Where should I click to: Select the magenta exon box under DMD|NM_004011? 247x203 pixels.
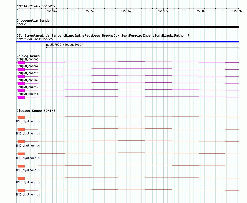21,97
